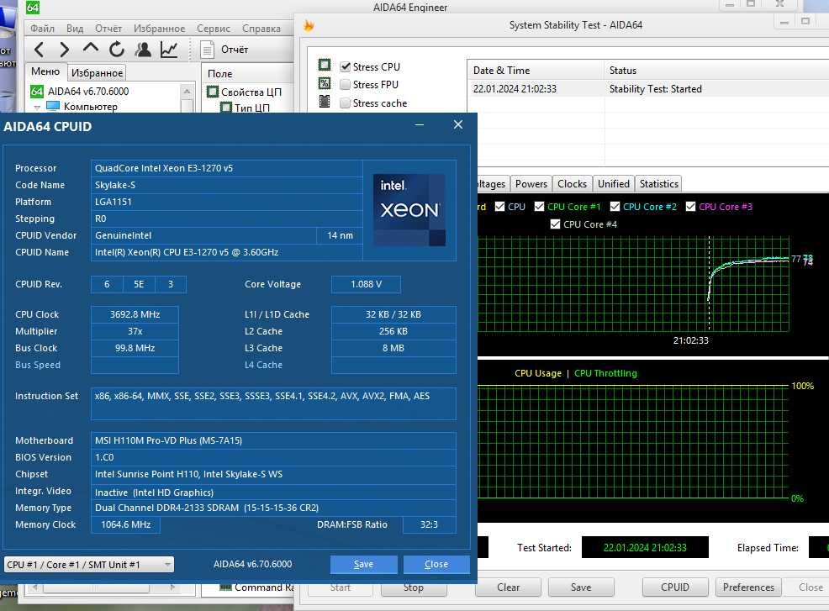
Task: Open the Файл menu
Action: click(x=42, y=28)
